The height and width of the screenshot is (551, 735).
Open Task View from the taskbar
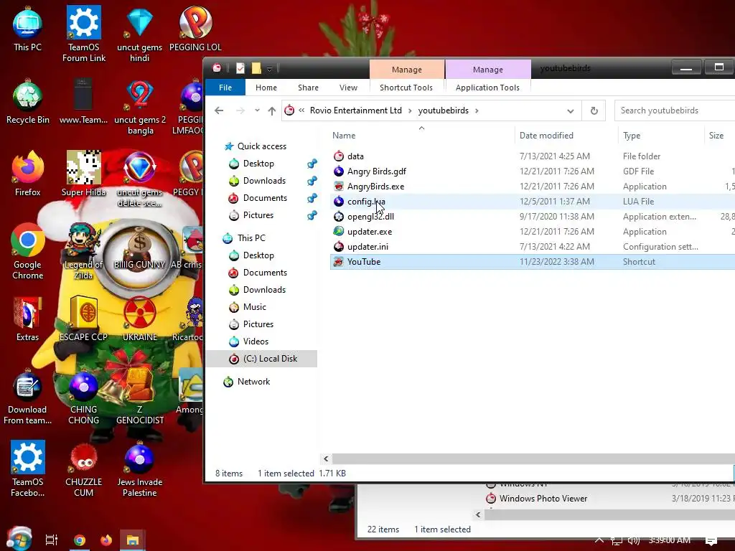pos(51,540)
